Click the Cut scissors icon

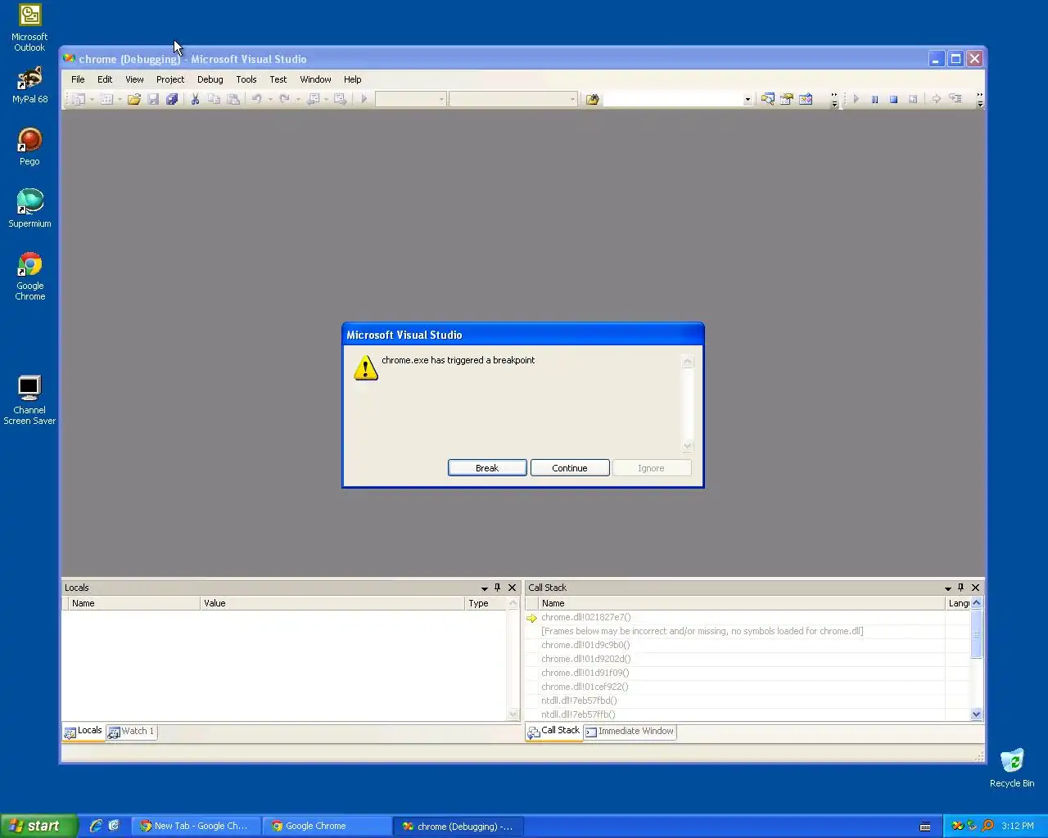(195, 99)
